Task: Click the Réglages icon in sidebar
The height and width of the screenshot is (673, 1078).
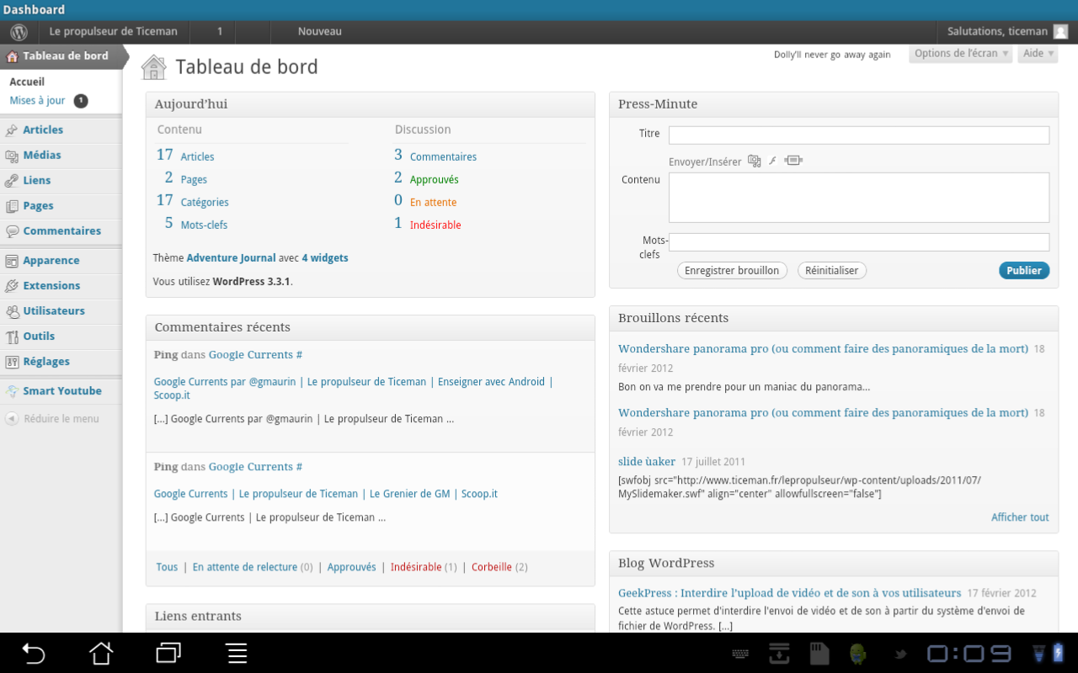Action: tap(12, 362)
